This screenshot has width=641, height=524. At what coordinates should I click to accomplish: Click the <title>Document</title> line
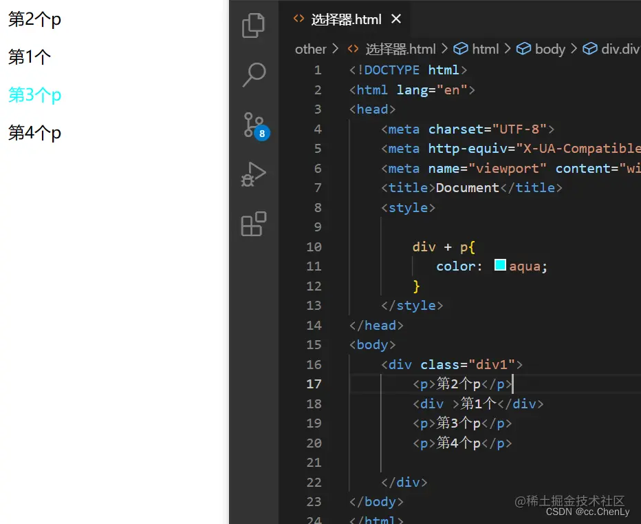click(x=472, y=188)
